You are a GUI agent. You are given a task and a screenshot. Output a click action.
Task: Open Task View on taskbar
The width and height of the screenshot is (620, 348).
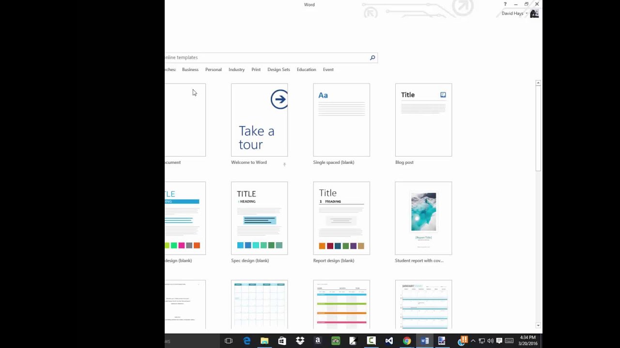pyautogui.click(x=229, y=341)
